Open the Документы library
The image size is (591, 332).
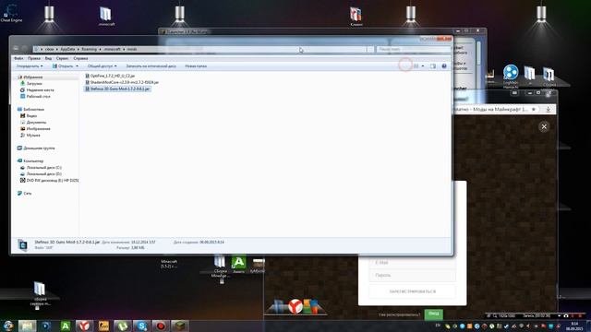click(x=36, y=123)
